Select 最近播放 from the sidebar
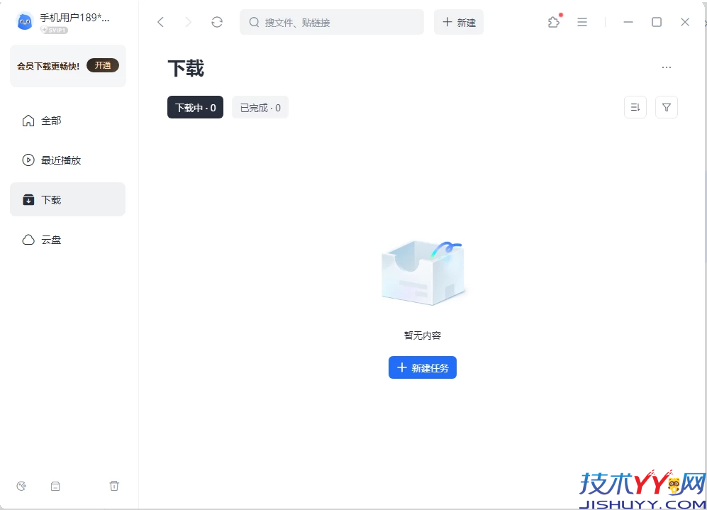 (x=56, y=160)
